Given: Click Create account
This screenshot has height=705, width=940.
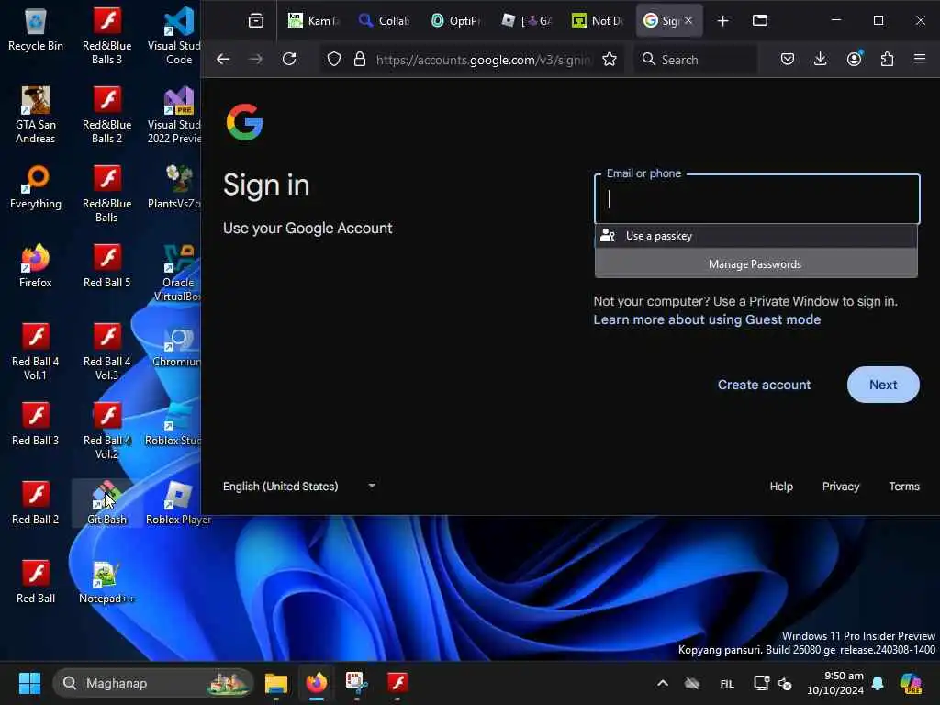Looking at the screenshot, I should point(764,385).
